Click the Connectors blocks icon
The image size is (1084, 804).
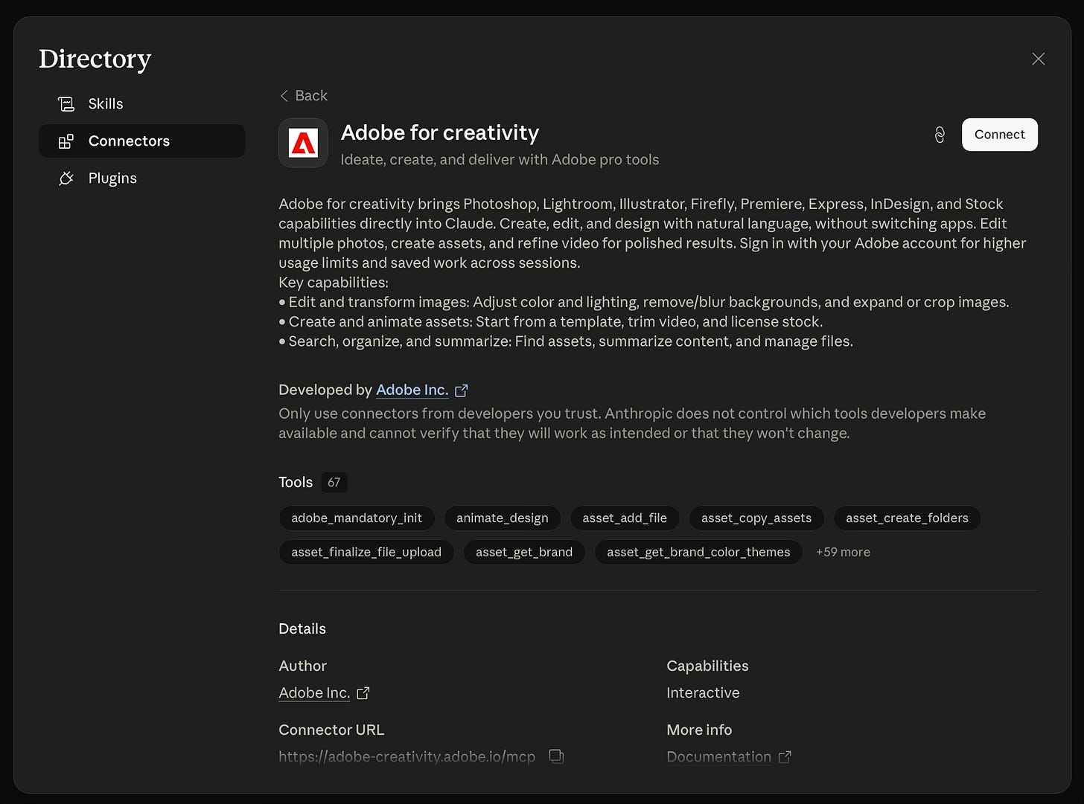(x=66, y=141)
